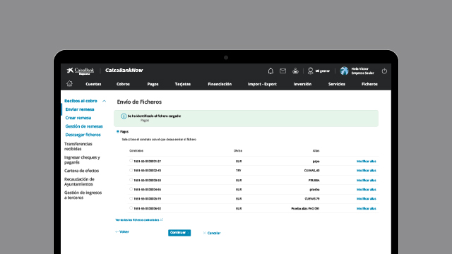Open the user profile avatar
The height and width of the screenshot is (254, 452).
click(x=344, y=71)
